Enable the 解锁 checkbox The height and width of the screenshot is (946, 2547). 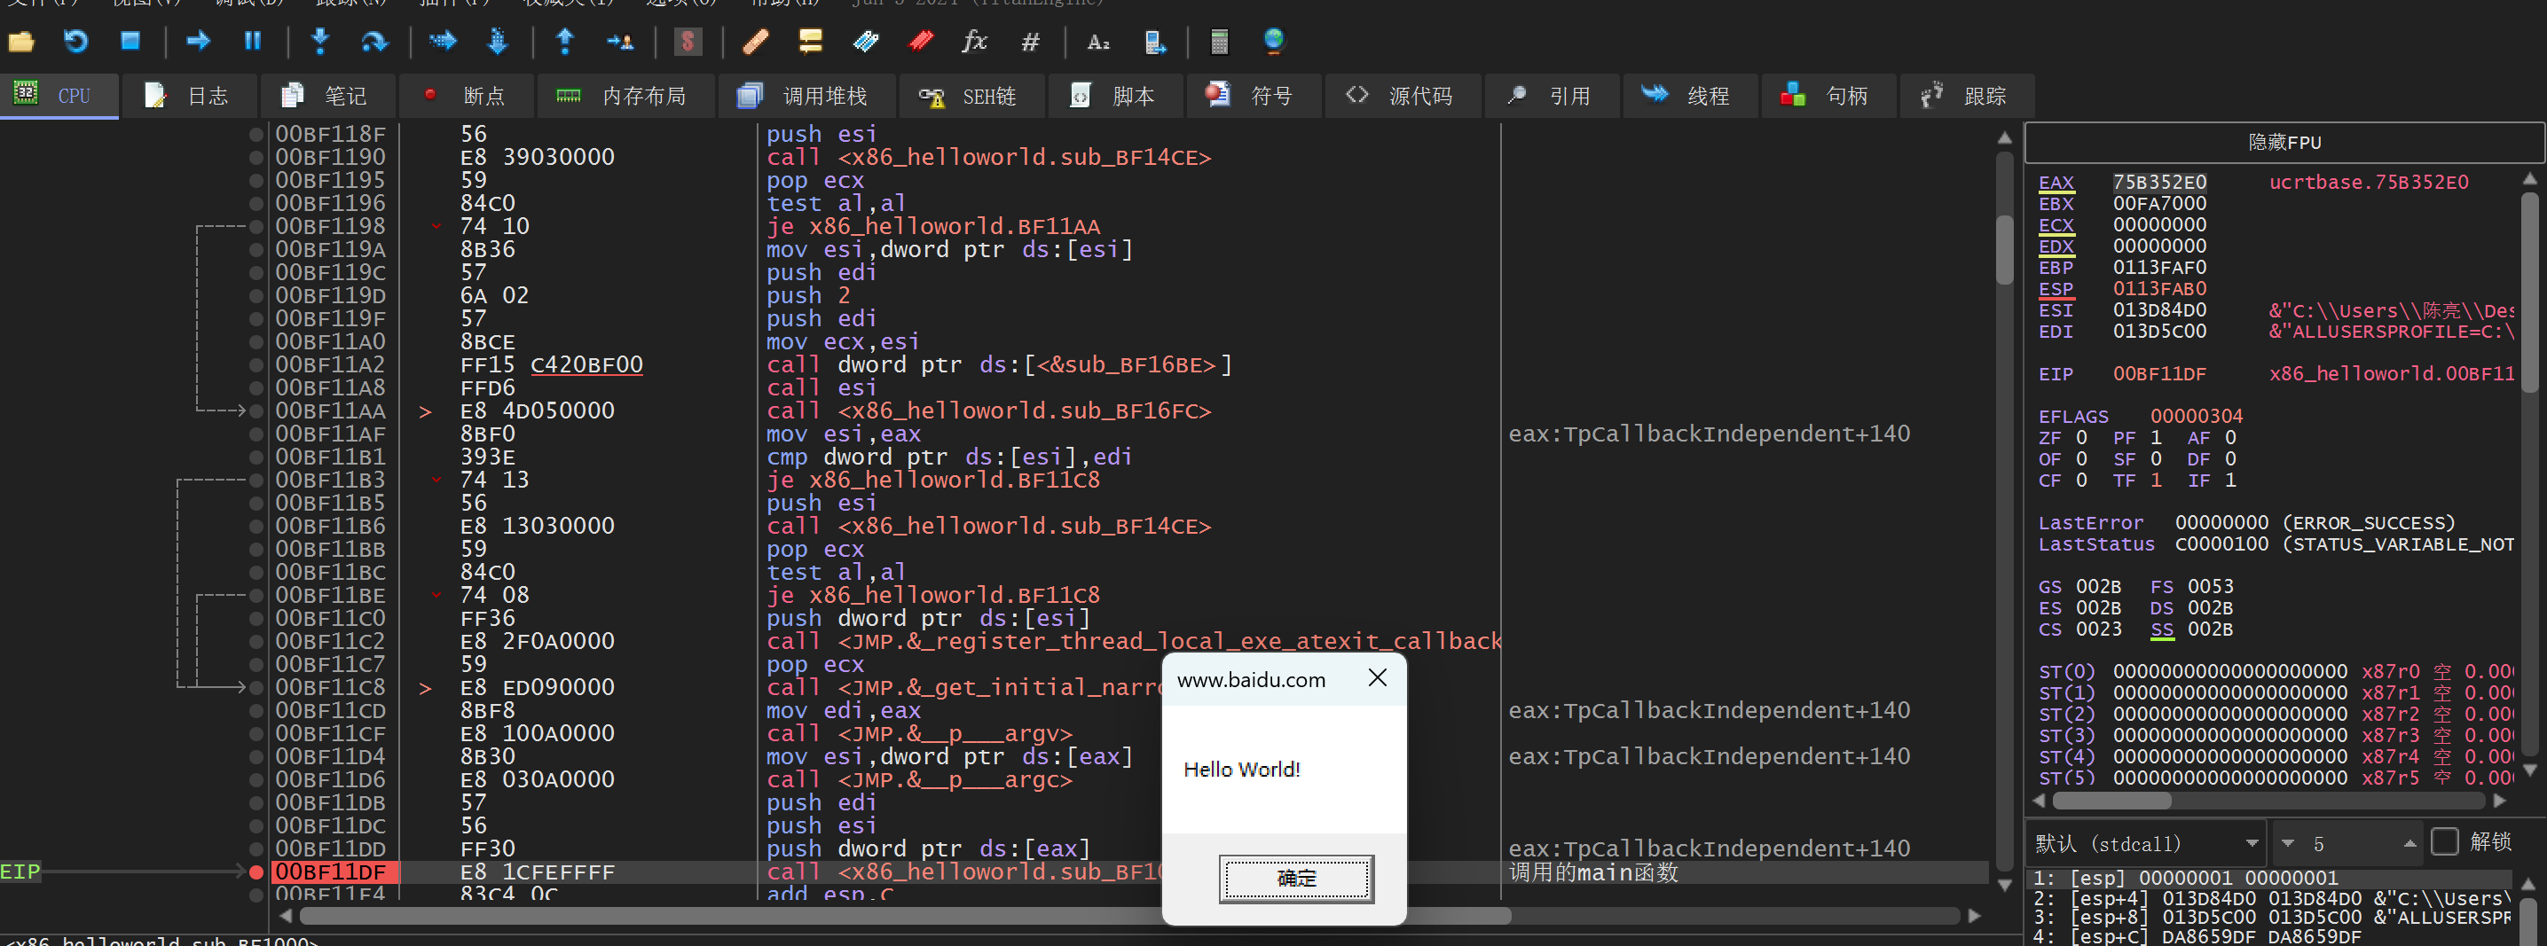tap(2443, 841)
